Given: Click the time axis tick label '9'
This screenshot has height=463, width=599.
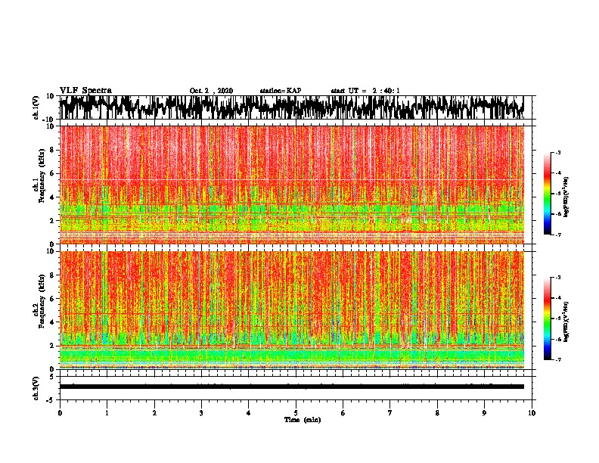Looking at the screenshot, I should tap(484, 413).
